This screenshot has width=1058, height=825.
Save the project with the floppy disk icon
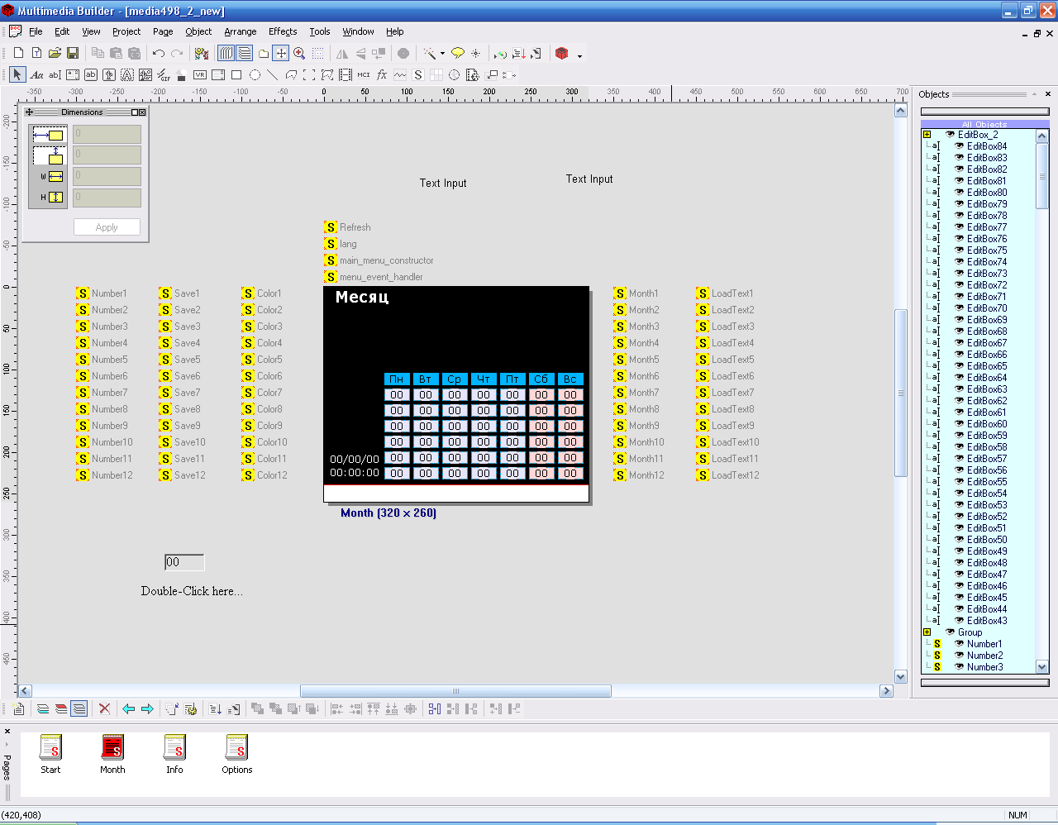73,53
